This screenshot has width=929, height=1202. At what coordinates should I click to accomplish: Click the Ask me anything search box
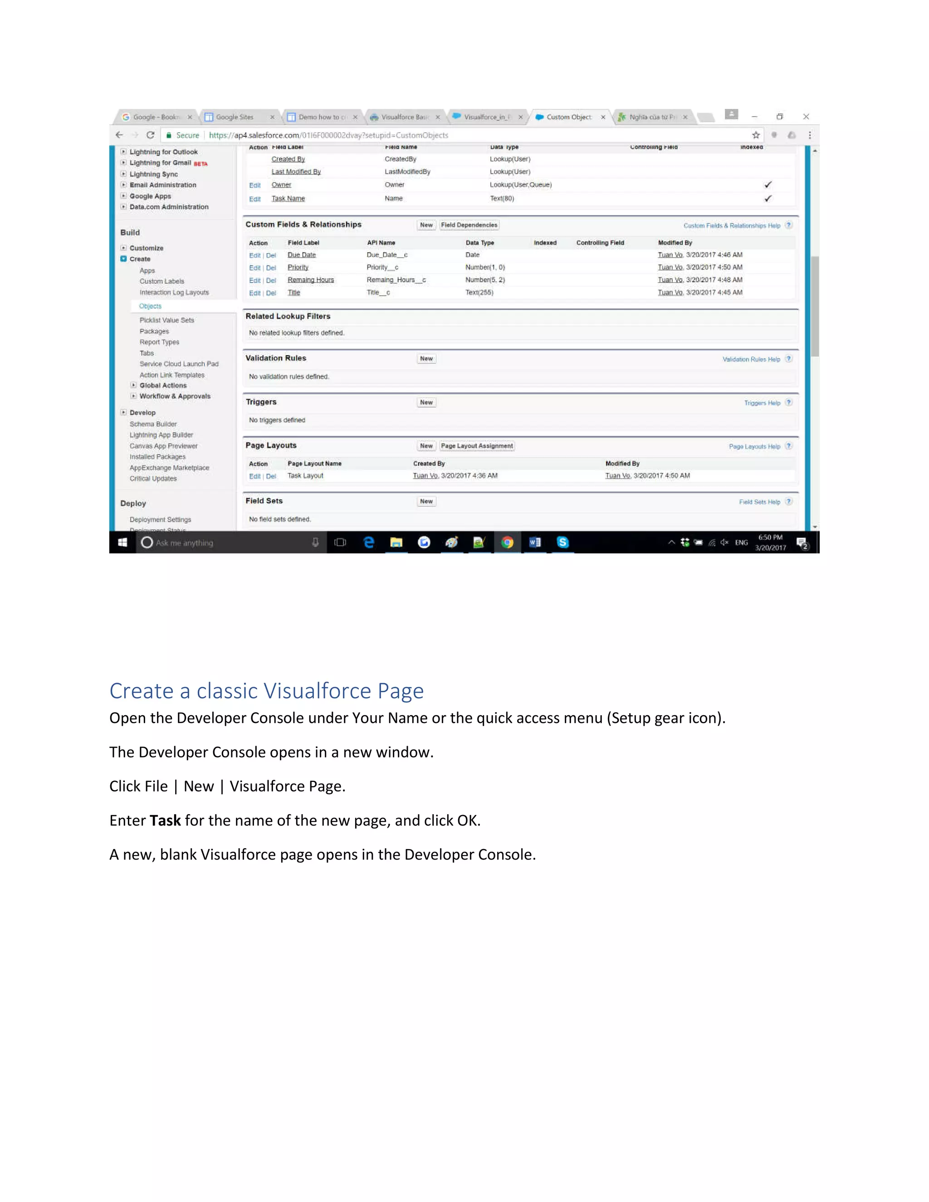coord(231,542)
